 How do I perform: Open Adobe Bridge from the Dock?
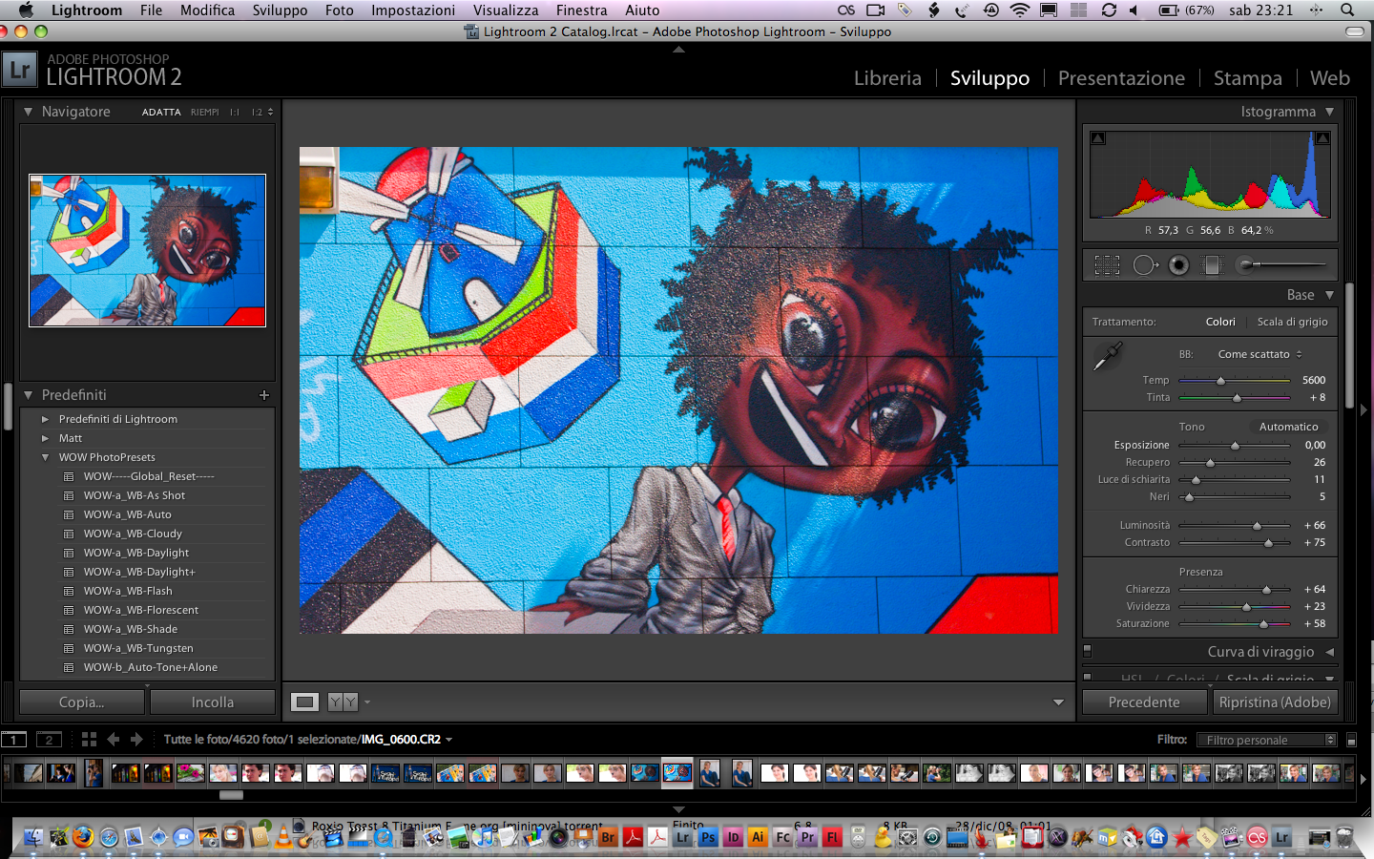coord(608,838)
